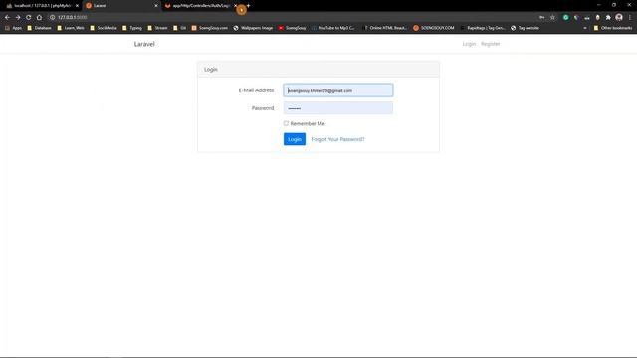View site information icon in address bar
The width and height of the screenshot is (637, 358).
pyautogui.click(x=52, y=18)
